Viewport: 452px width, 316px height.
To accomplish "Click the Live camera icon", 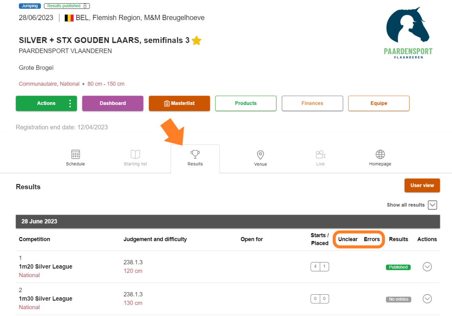I will click(320, 155).
